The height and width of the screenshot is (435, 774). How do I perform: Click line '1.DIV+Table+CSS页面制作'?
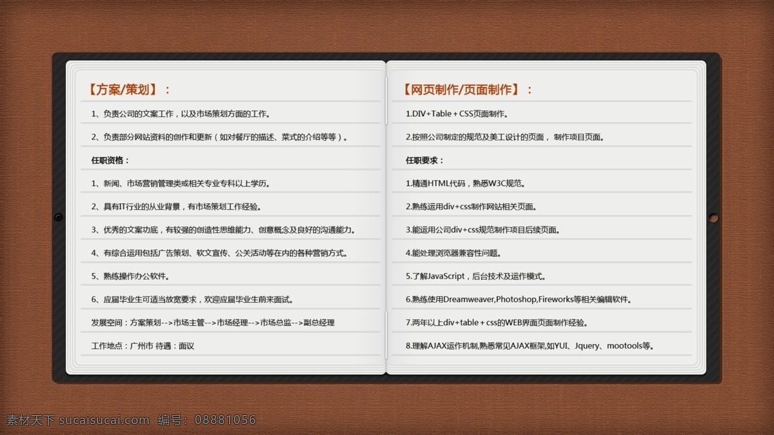(457, 114)
